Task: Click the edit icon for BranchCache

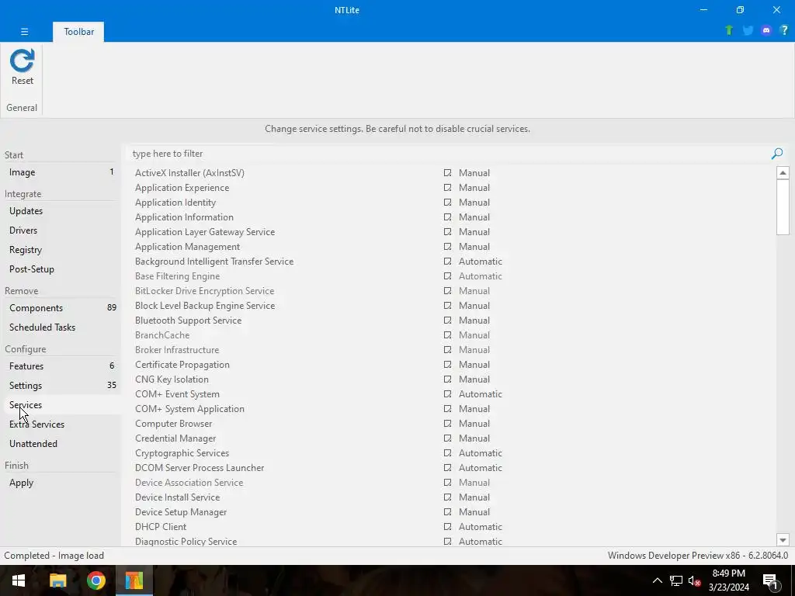Action: 447,335
